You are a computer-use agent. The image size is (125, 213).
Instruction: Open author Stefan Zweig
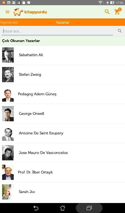coord(62,75)
